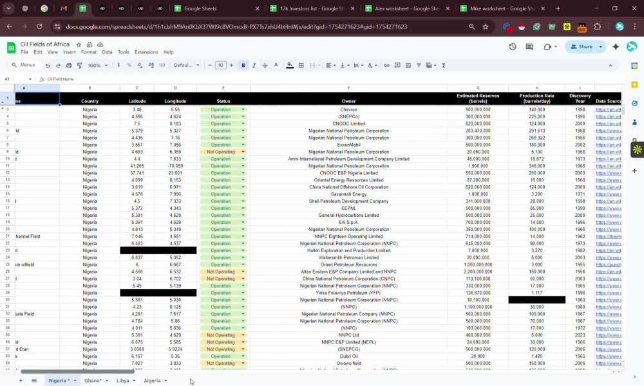Screen dimensions: 644x386
Task: Open the File menu
Action: [x=24, y=52]
